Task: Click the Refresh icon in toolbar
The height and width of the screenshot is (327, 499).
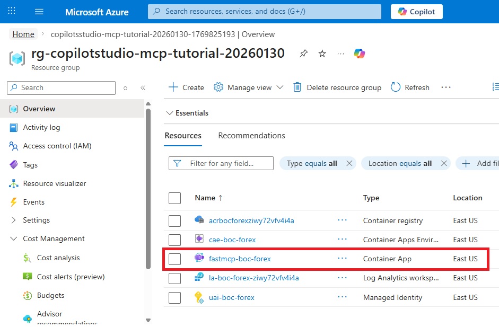Action: click(396, 87)
